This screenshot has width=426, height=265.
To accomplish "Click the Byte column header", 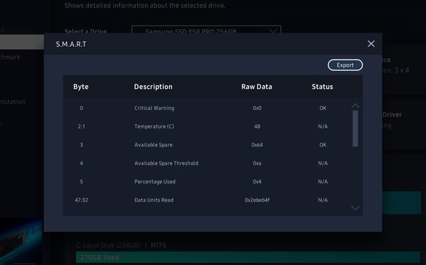I will (81, 87).
